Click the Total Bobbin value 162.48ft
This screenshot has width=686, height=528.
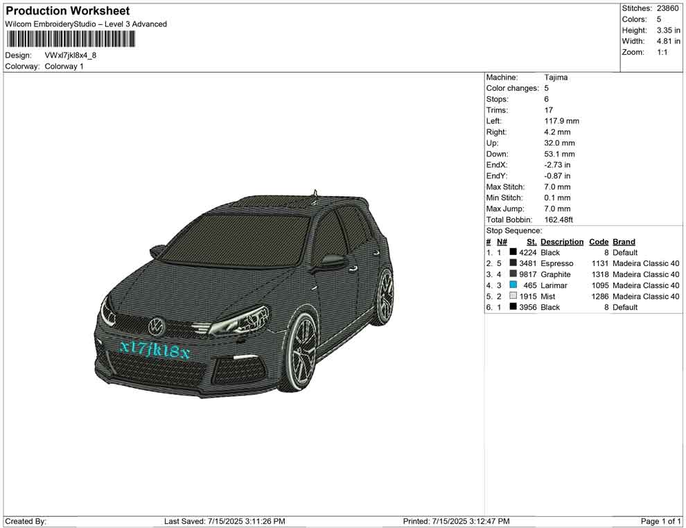point(559,220)
